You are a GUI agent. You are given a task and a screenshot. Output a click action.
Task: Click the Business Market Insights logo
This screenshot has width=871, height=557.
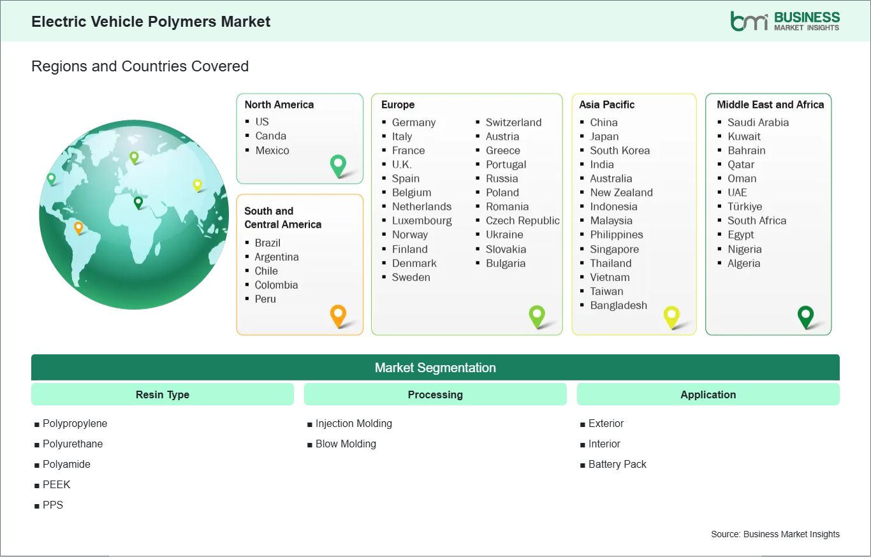[x=785, y=20]
